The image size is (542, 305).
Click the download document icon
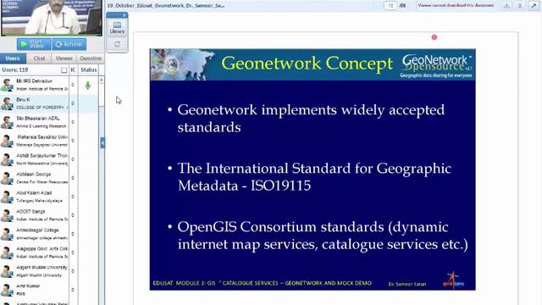click(x=506, y=6)
